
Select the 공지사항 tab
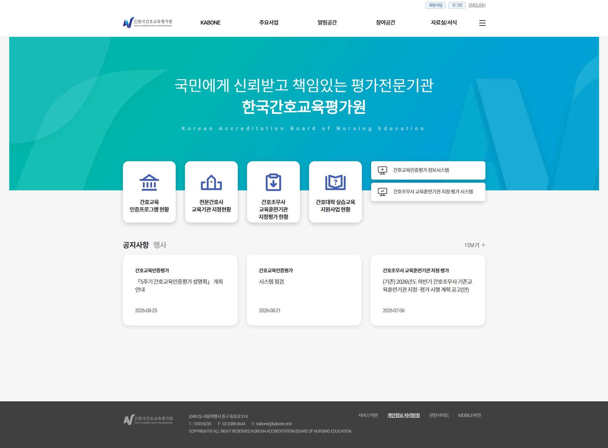pyautogui.click(x=136, y=245)
